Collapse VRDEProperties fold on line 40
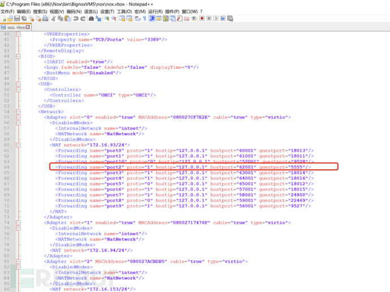Image resolution: width=390 pixels, height=292 pixels. [x=19, y=34]
